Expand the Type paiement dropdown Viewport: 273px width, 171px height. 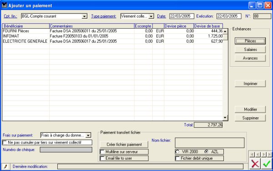point(151,16)
